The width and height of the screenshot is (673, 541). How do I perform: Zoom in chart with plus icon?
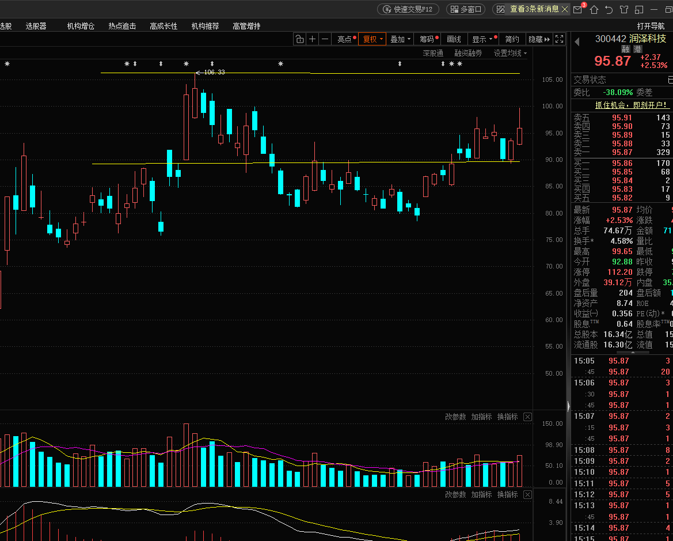(313, 39)
